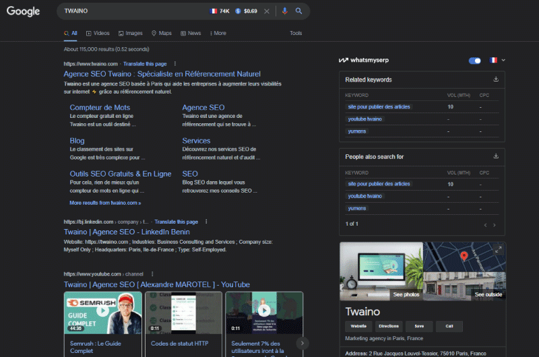Go to previous page in People also search for

(x=485, y=225)
